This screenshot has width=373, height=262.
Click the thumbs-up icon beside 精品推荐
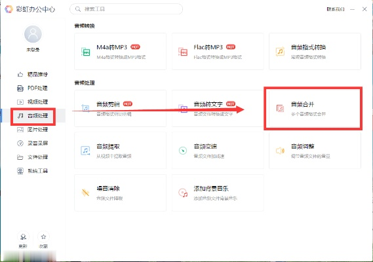(x=20, y=75)
